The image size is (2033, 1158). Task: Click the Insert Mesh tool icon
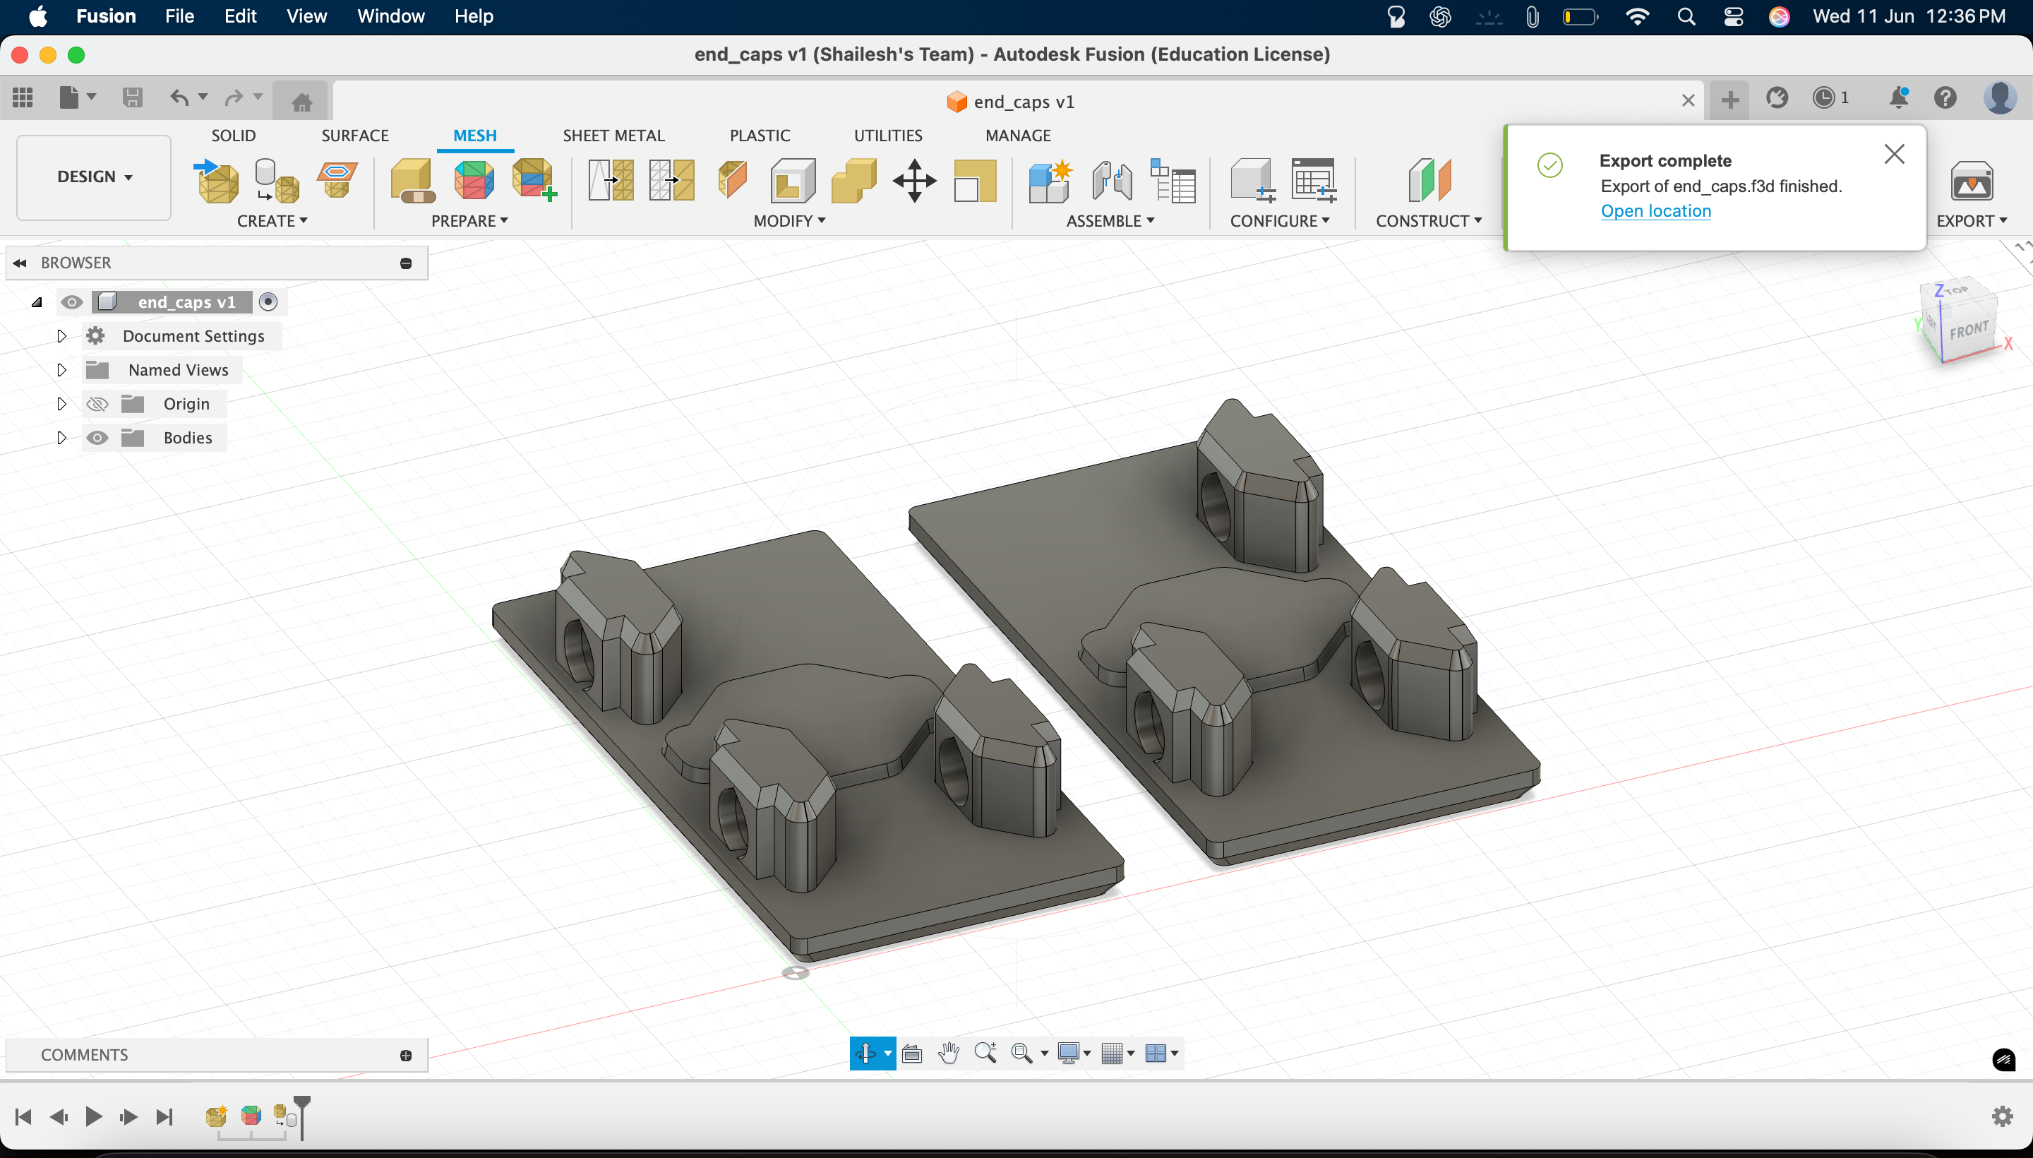click(216, 181)
